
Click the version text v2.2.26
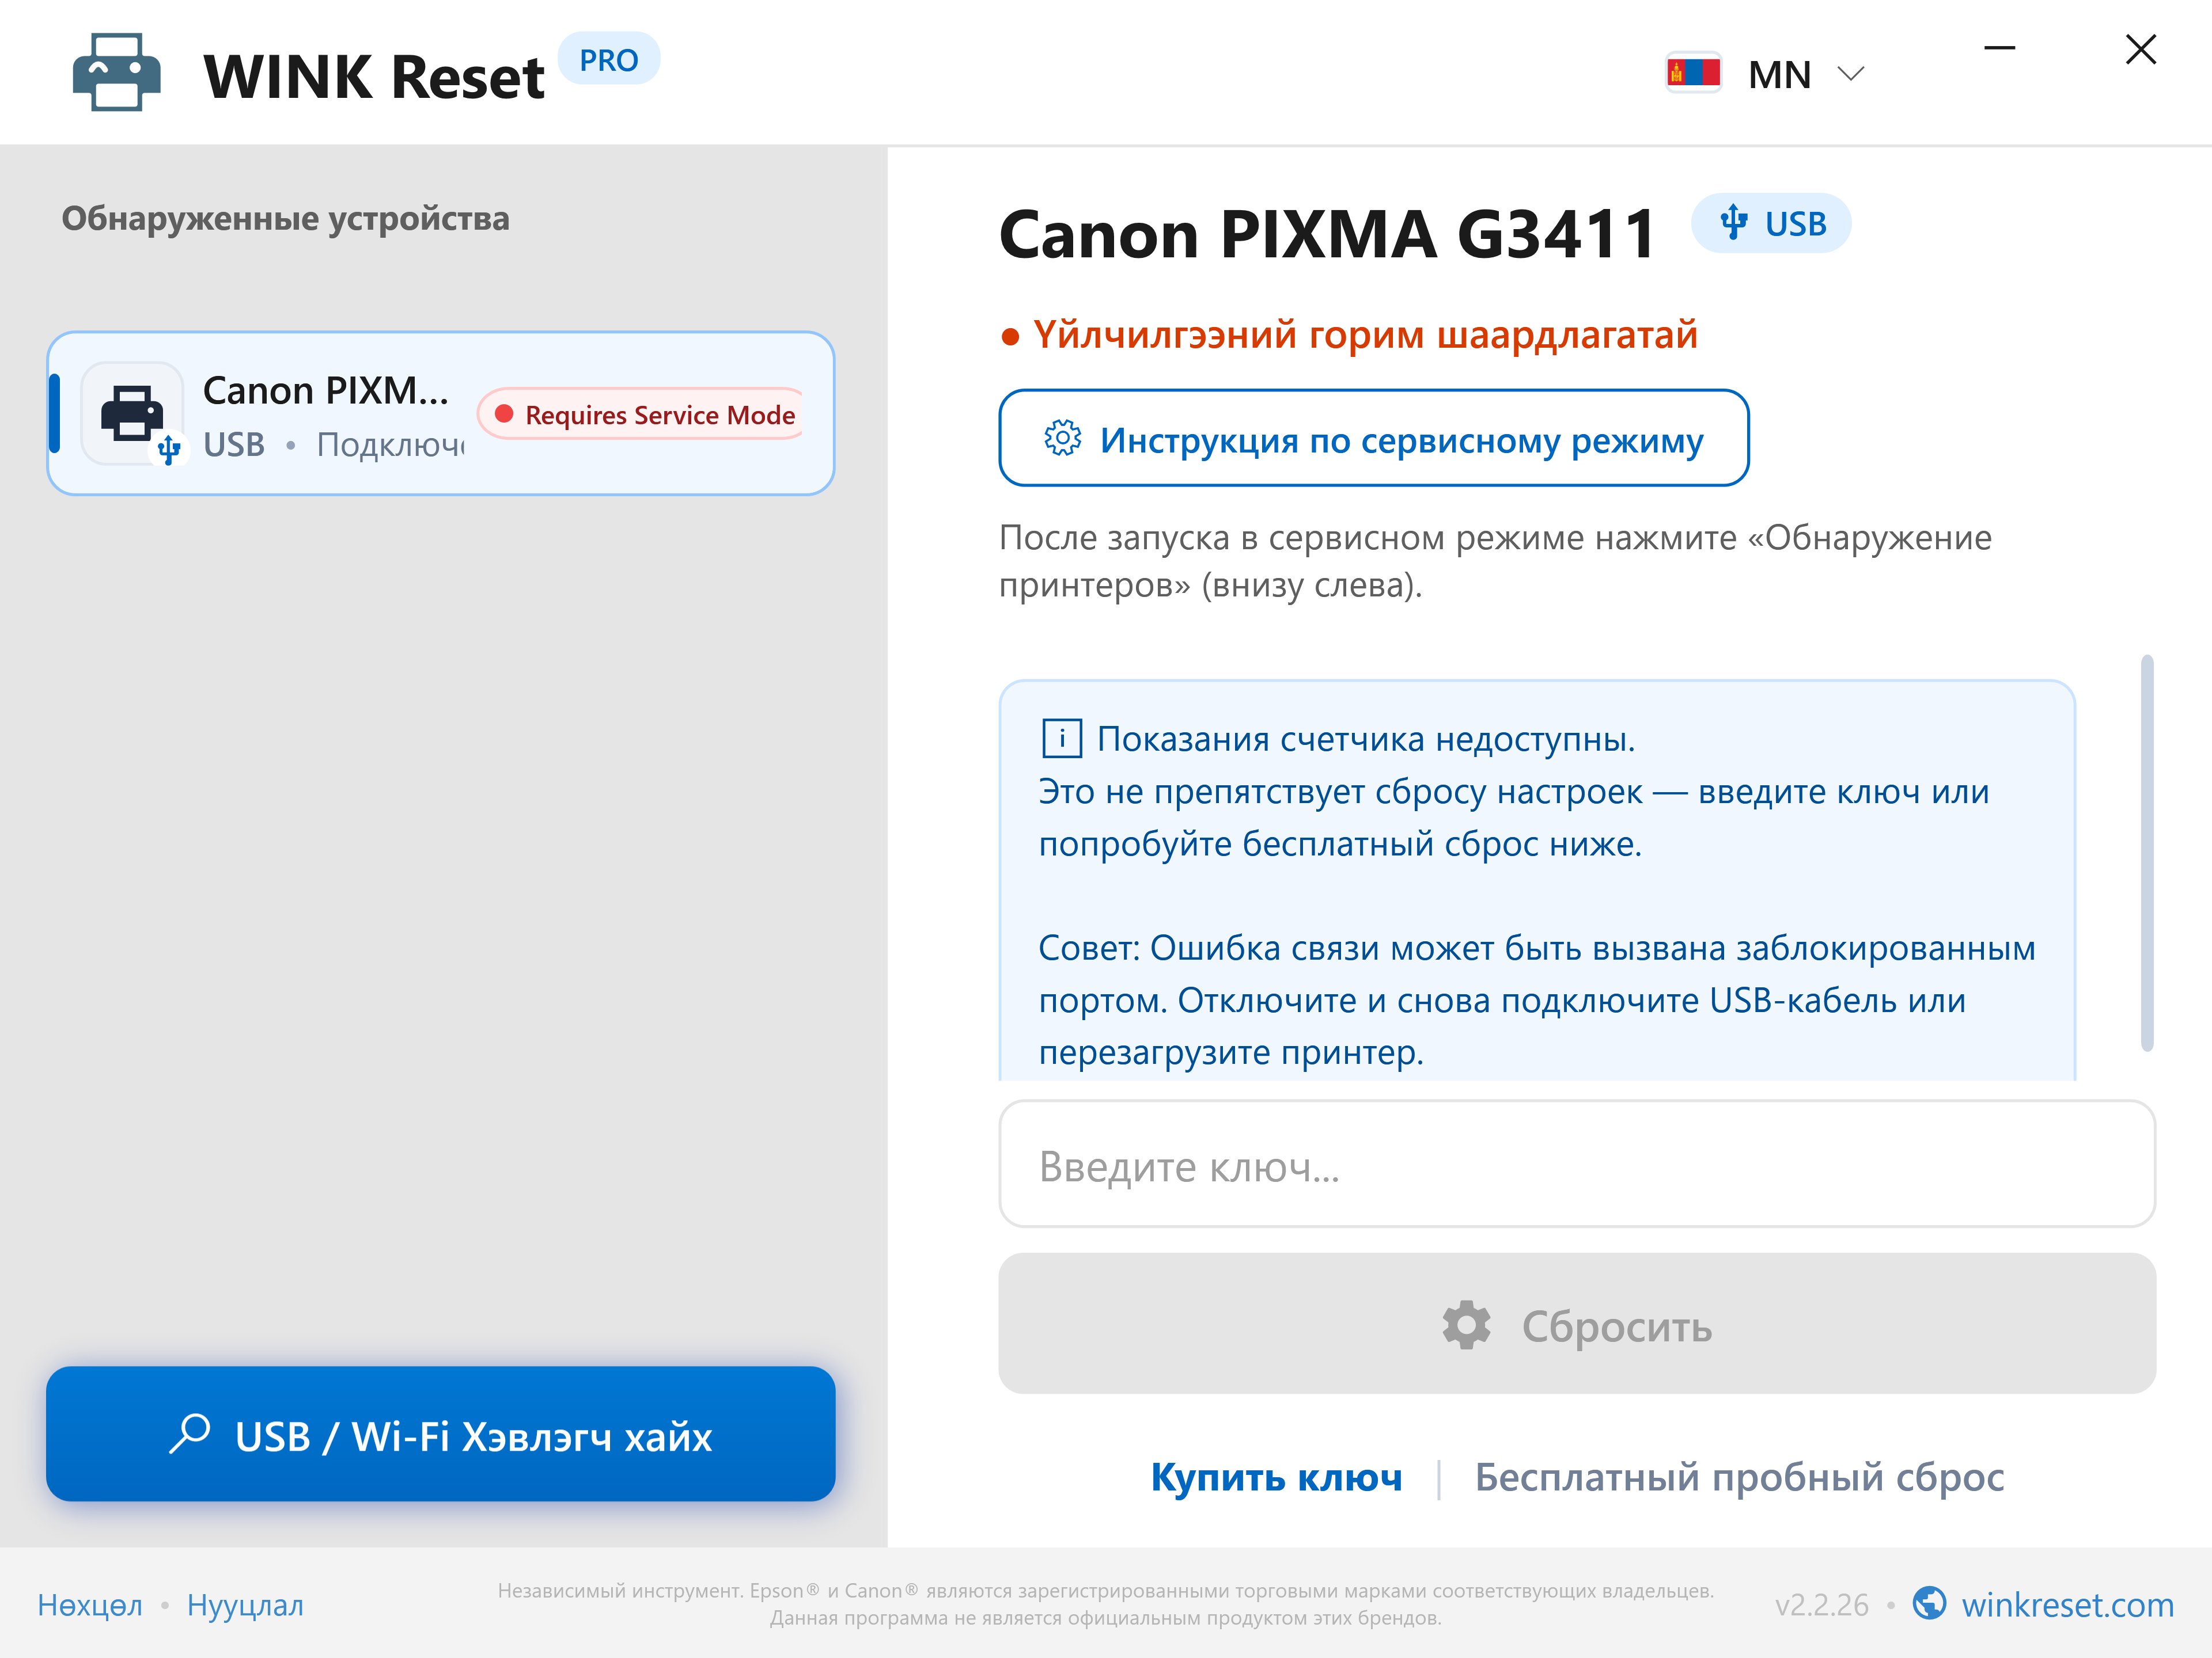tap(1821, 1605)
